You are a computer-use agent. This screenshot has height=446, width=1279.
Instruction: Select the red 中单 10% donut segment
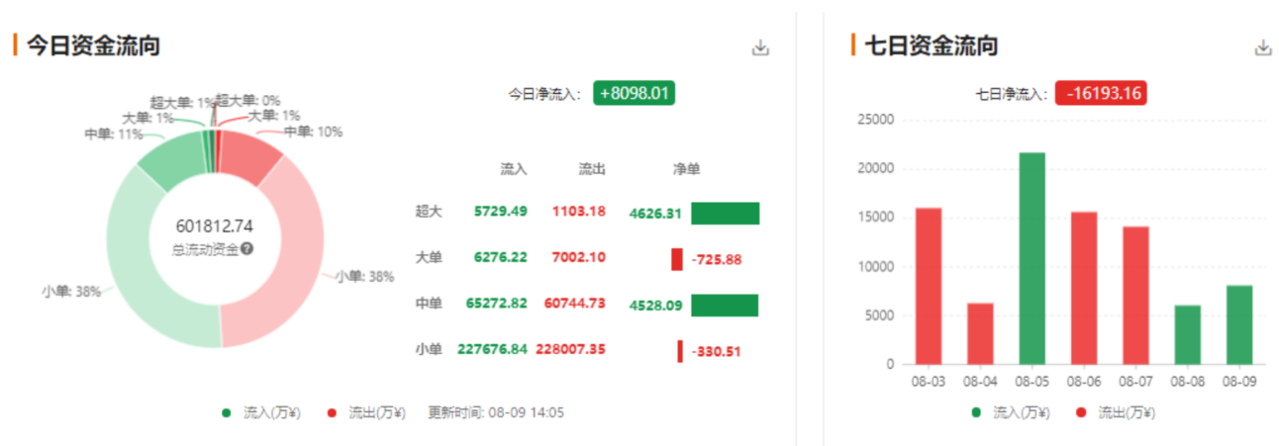247,156
